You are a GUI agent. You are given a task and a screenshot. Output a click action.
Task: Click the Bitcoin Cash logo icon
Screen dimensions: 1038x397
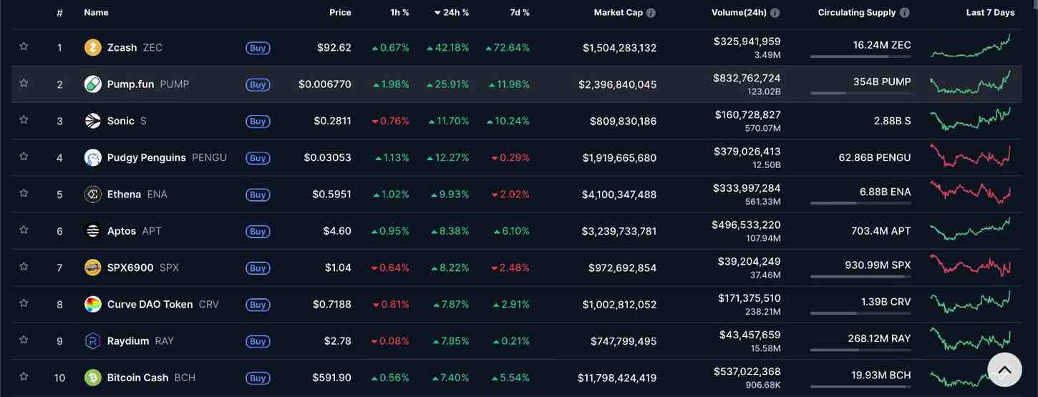93,378
